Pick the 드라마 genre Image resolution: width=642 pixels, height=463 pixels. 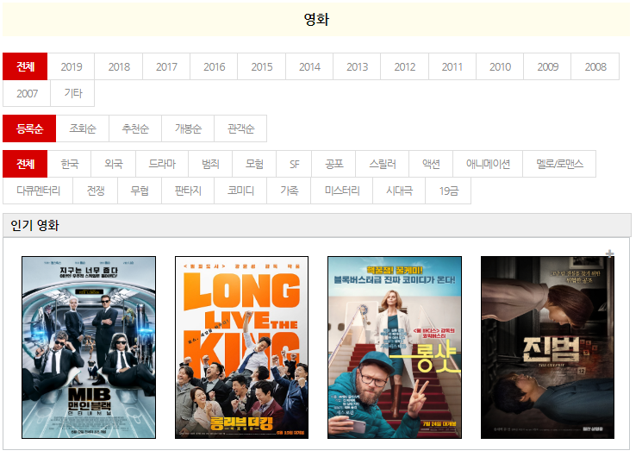(162, 164)
